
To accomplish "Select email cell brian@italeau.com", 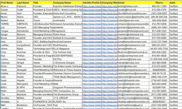I will pos(133,6).
